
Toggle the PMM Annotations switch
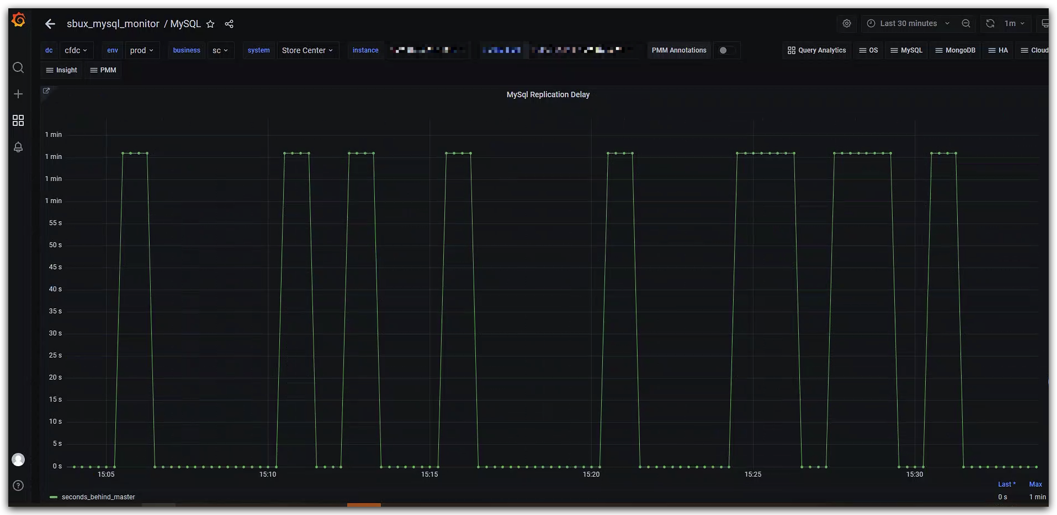click(726, 50)
